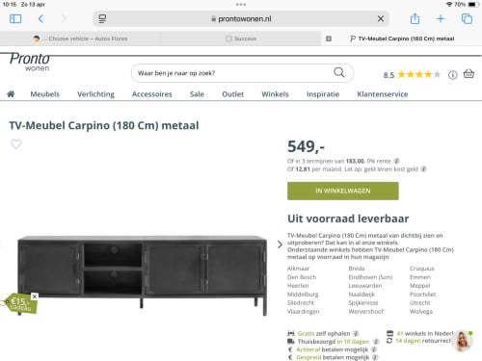482x361 pixels.
Task: Open the share sheet icon
Action: click(x=415, y=18)
